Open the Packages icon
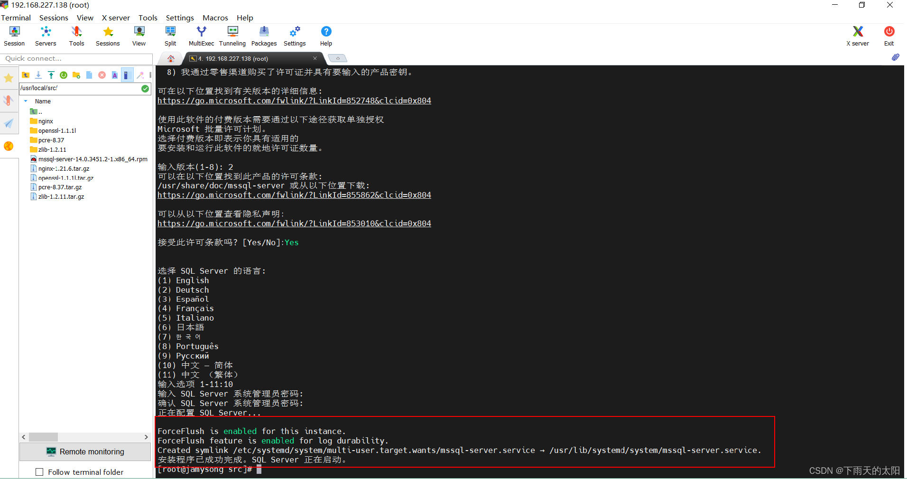This screenshot has height=480, width=907. (x=264, y=36)
